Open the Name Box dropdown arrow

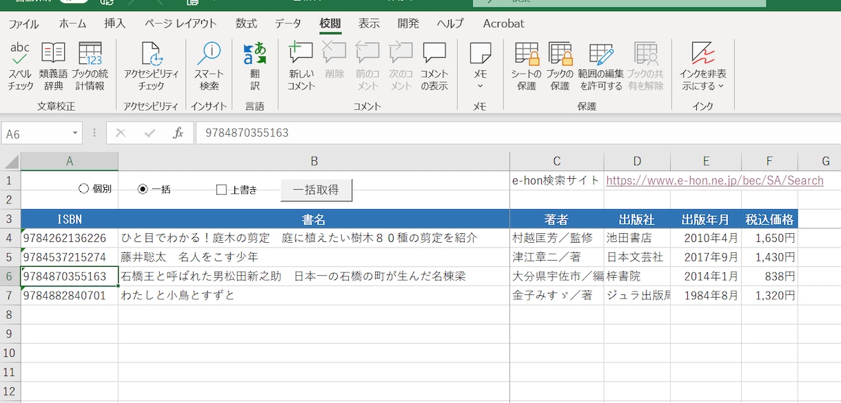tap(74, 133)
